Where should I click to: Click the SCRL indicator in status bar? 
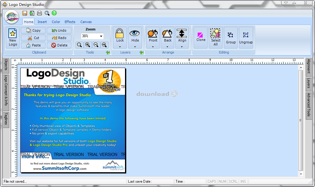233,181
